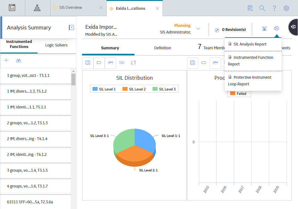Click the instrumented functions list scrollbar thumb
The height and width of the screenshot is (209, 298).
(73, 80)
